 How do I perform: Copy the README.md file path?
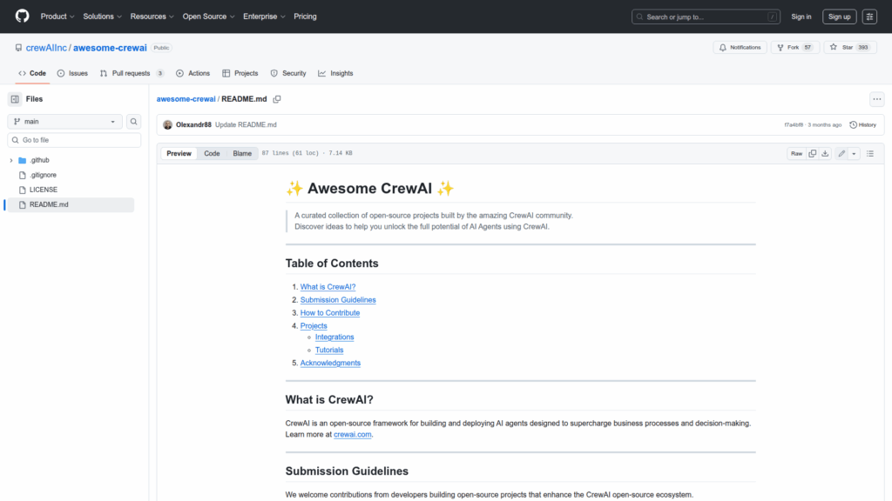(x=277, y=99)
